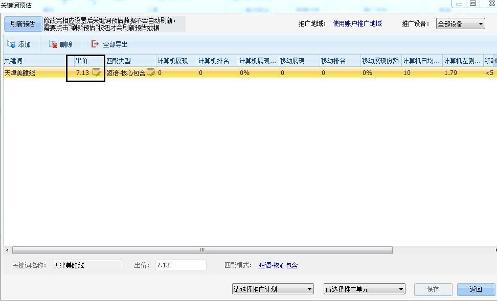Open the 全部设备 promotion device dropdown

(x=460, y=23)
